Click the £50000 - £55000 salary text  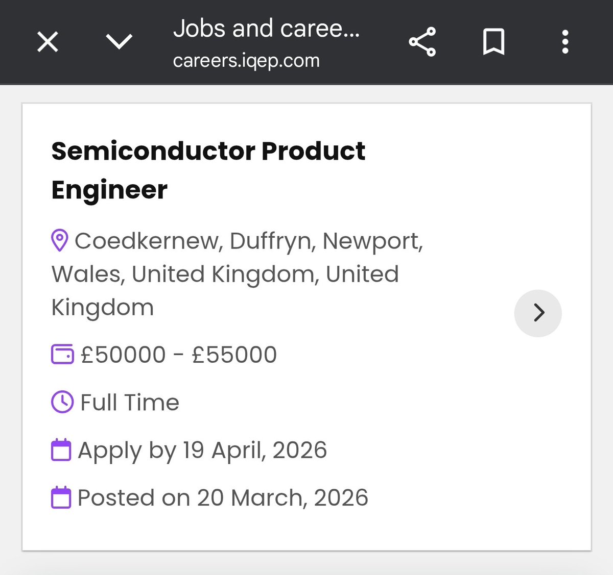pos(179,355)
